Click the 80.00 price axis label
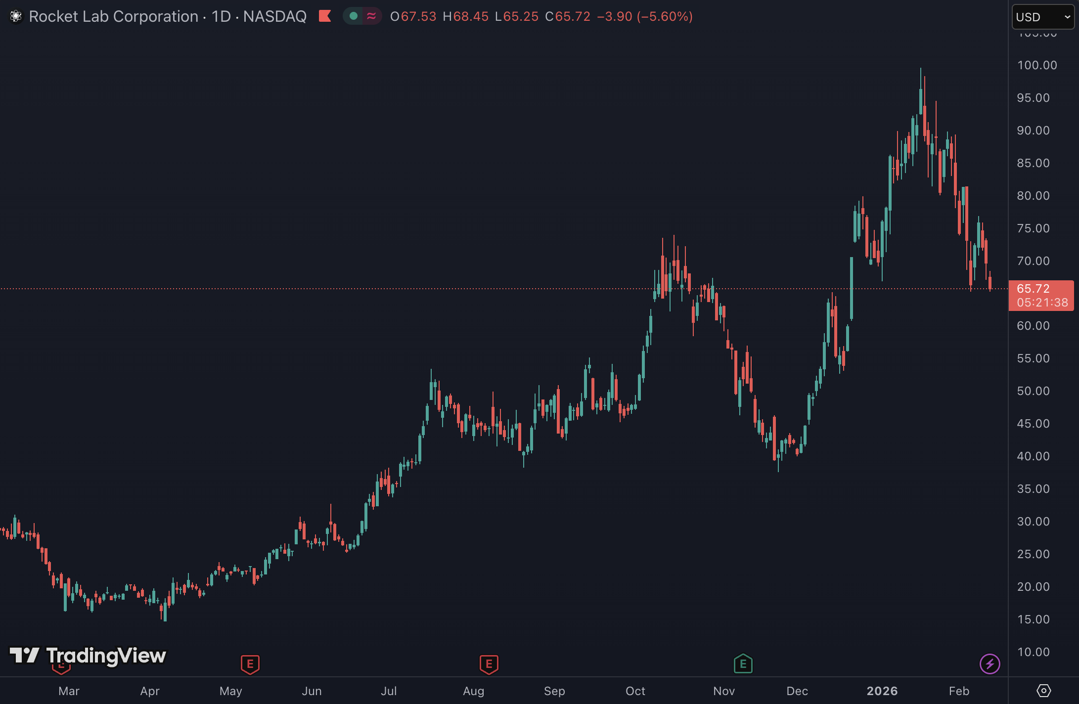Screen dimensions: 1079x704 (1033, 196)
